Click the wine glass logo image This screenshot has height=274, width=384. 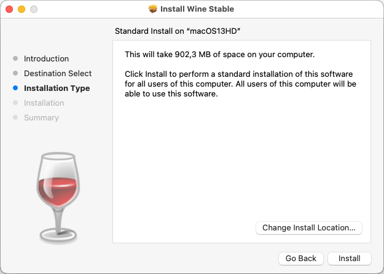pos(58,198)
